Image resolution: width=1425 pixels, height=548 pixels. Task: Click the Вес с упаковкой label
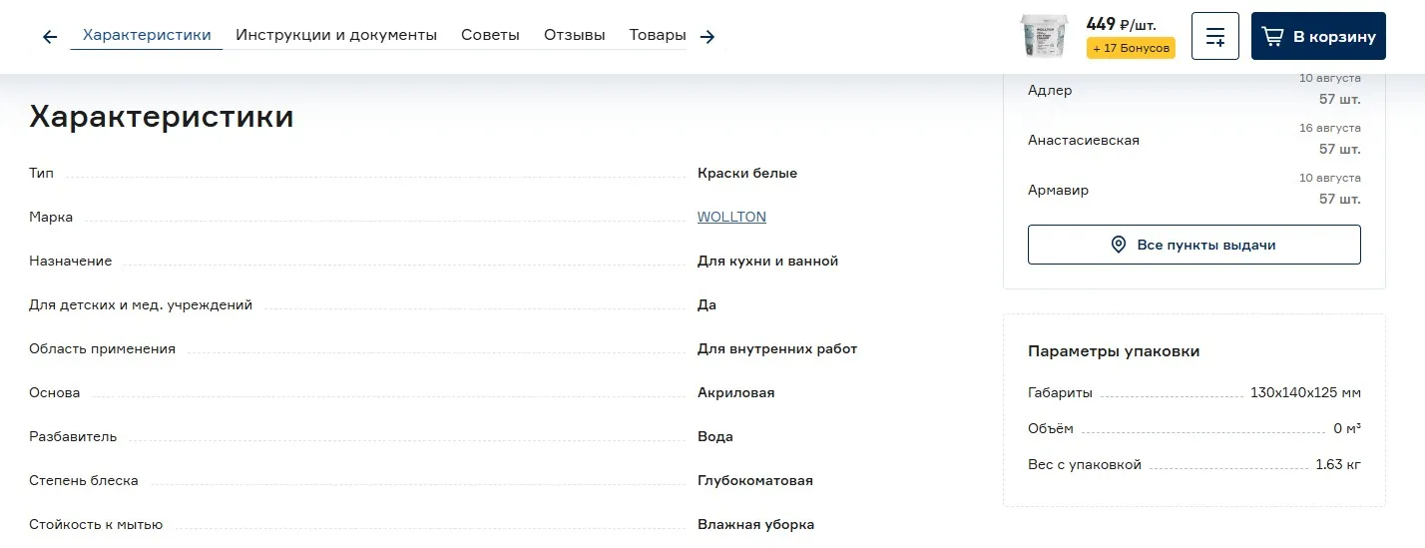tap(1085, 464)
